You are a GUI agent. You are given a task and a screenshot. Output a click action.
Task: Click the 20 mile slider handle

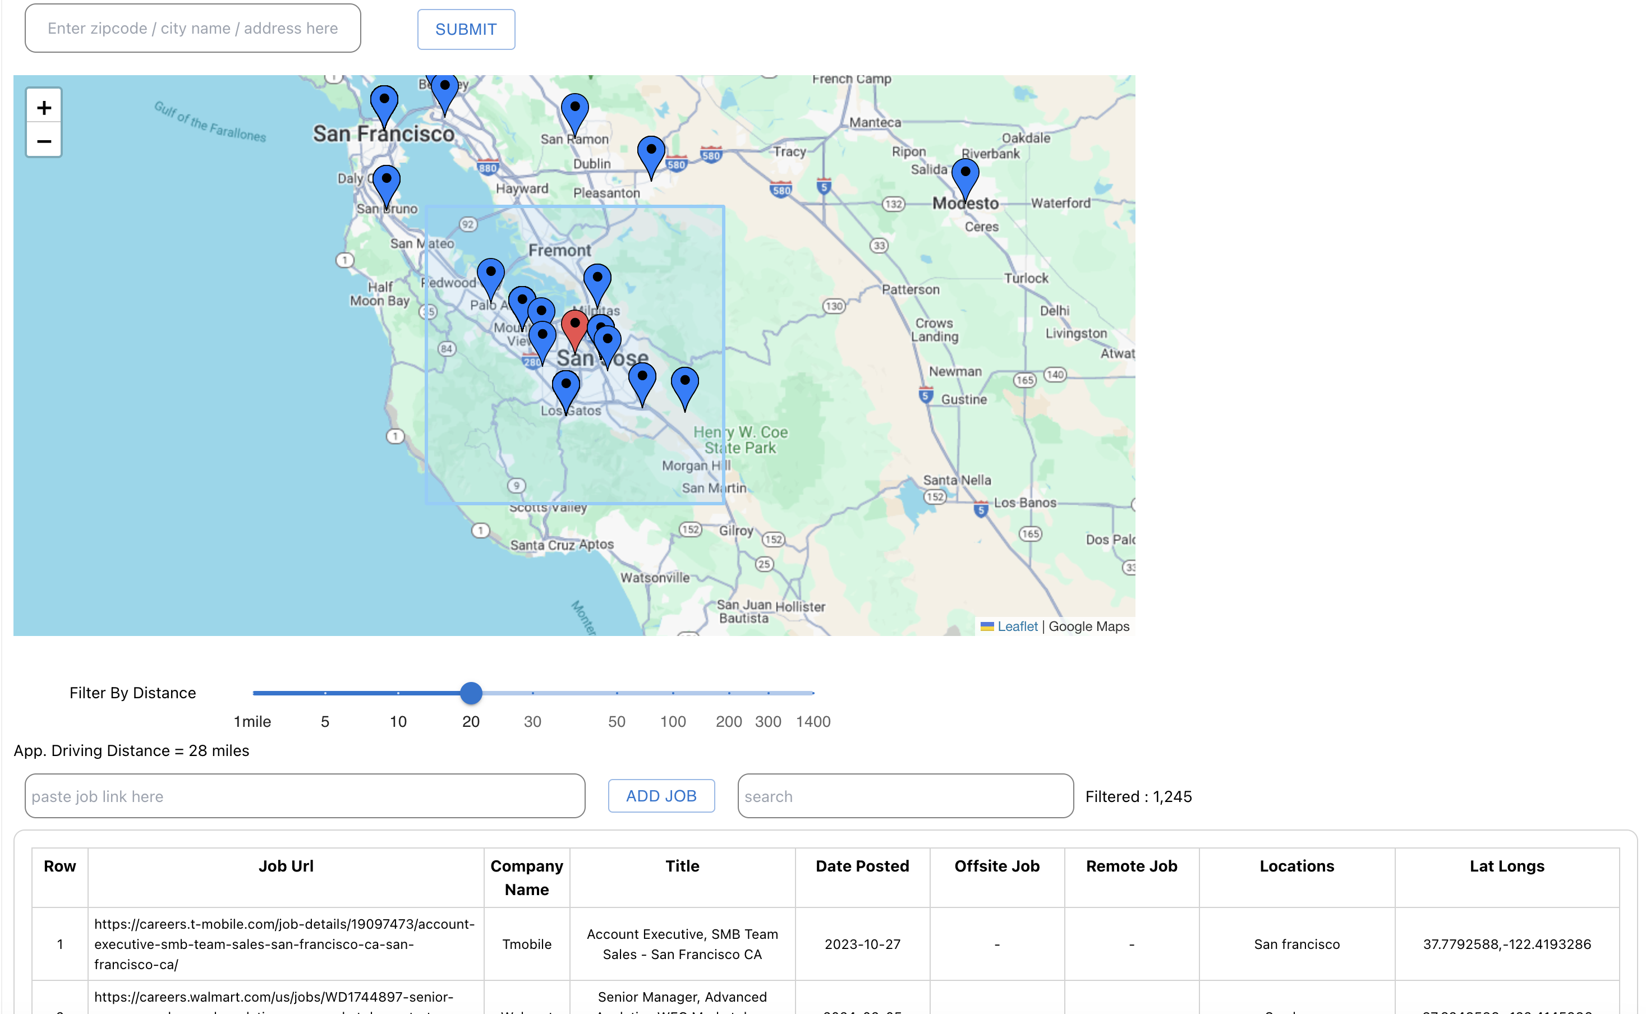[471, 693]
